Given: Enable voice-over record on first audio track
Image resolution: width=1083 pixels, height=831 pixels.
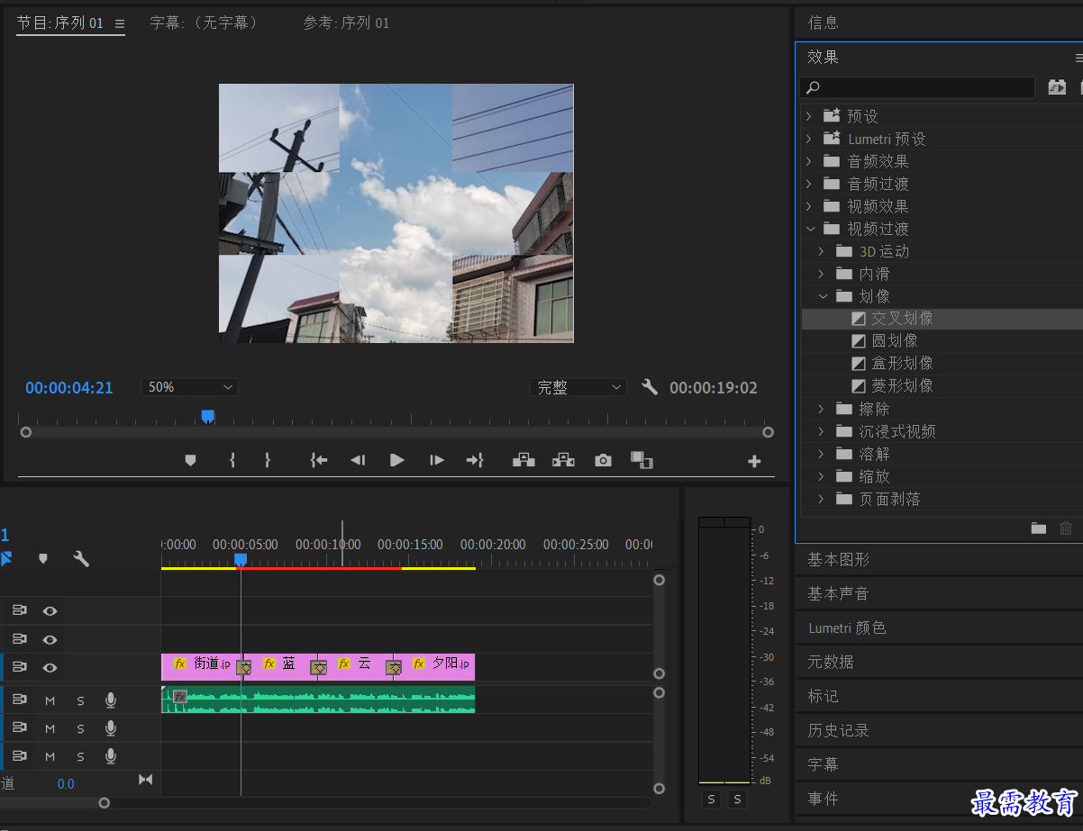Looking at the screenshot, I should click(x=111, y=700).
